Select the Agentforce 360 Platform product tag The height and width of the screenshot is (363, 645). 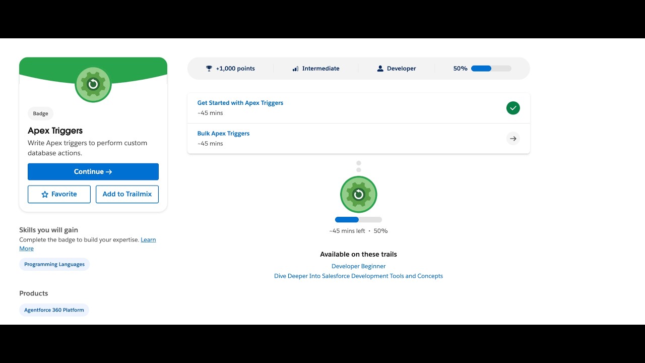[54, 310]
